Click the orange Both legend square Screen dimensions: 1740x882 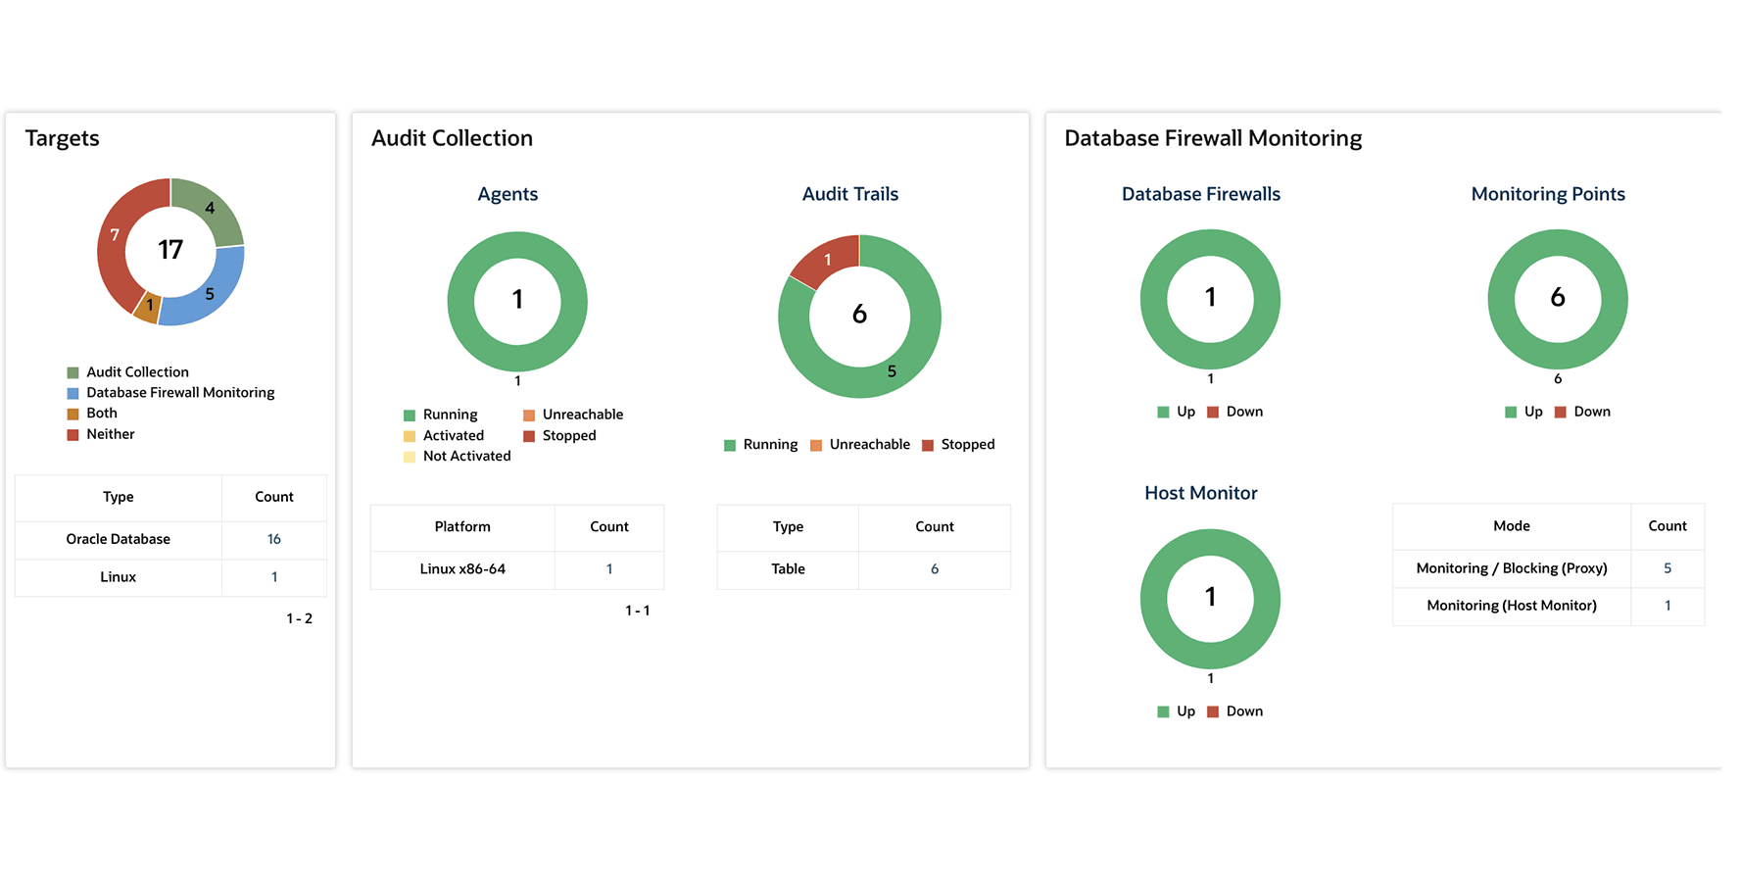[x=72, y=413]
